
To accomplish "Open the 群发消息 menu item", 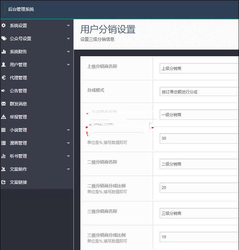I will pos(18,104).
